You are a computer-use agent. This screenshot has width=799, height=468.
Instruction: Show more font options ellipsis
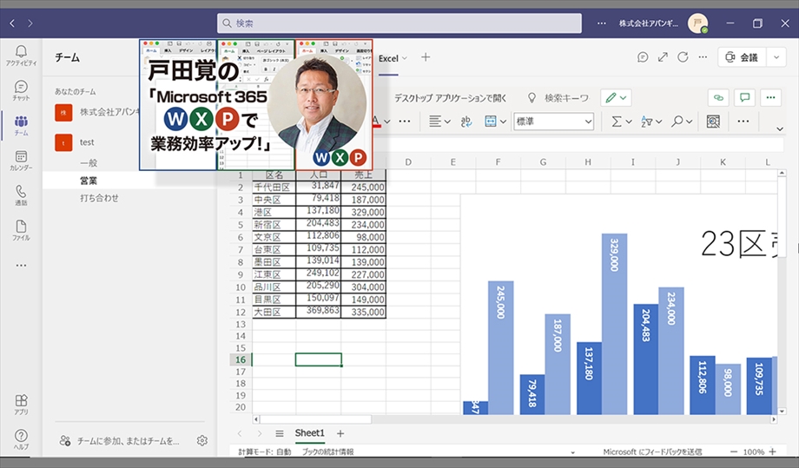coord(405,122)
